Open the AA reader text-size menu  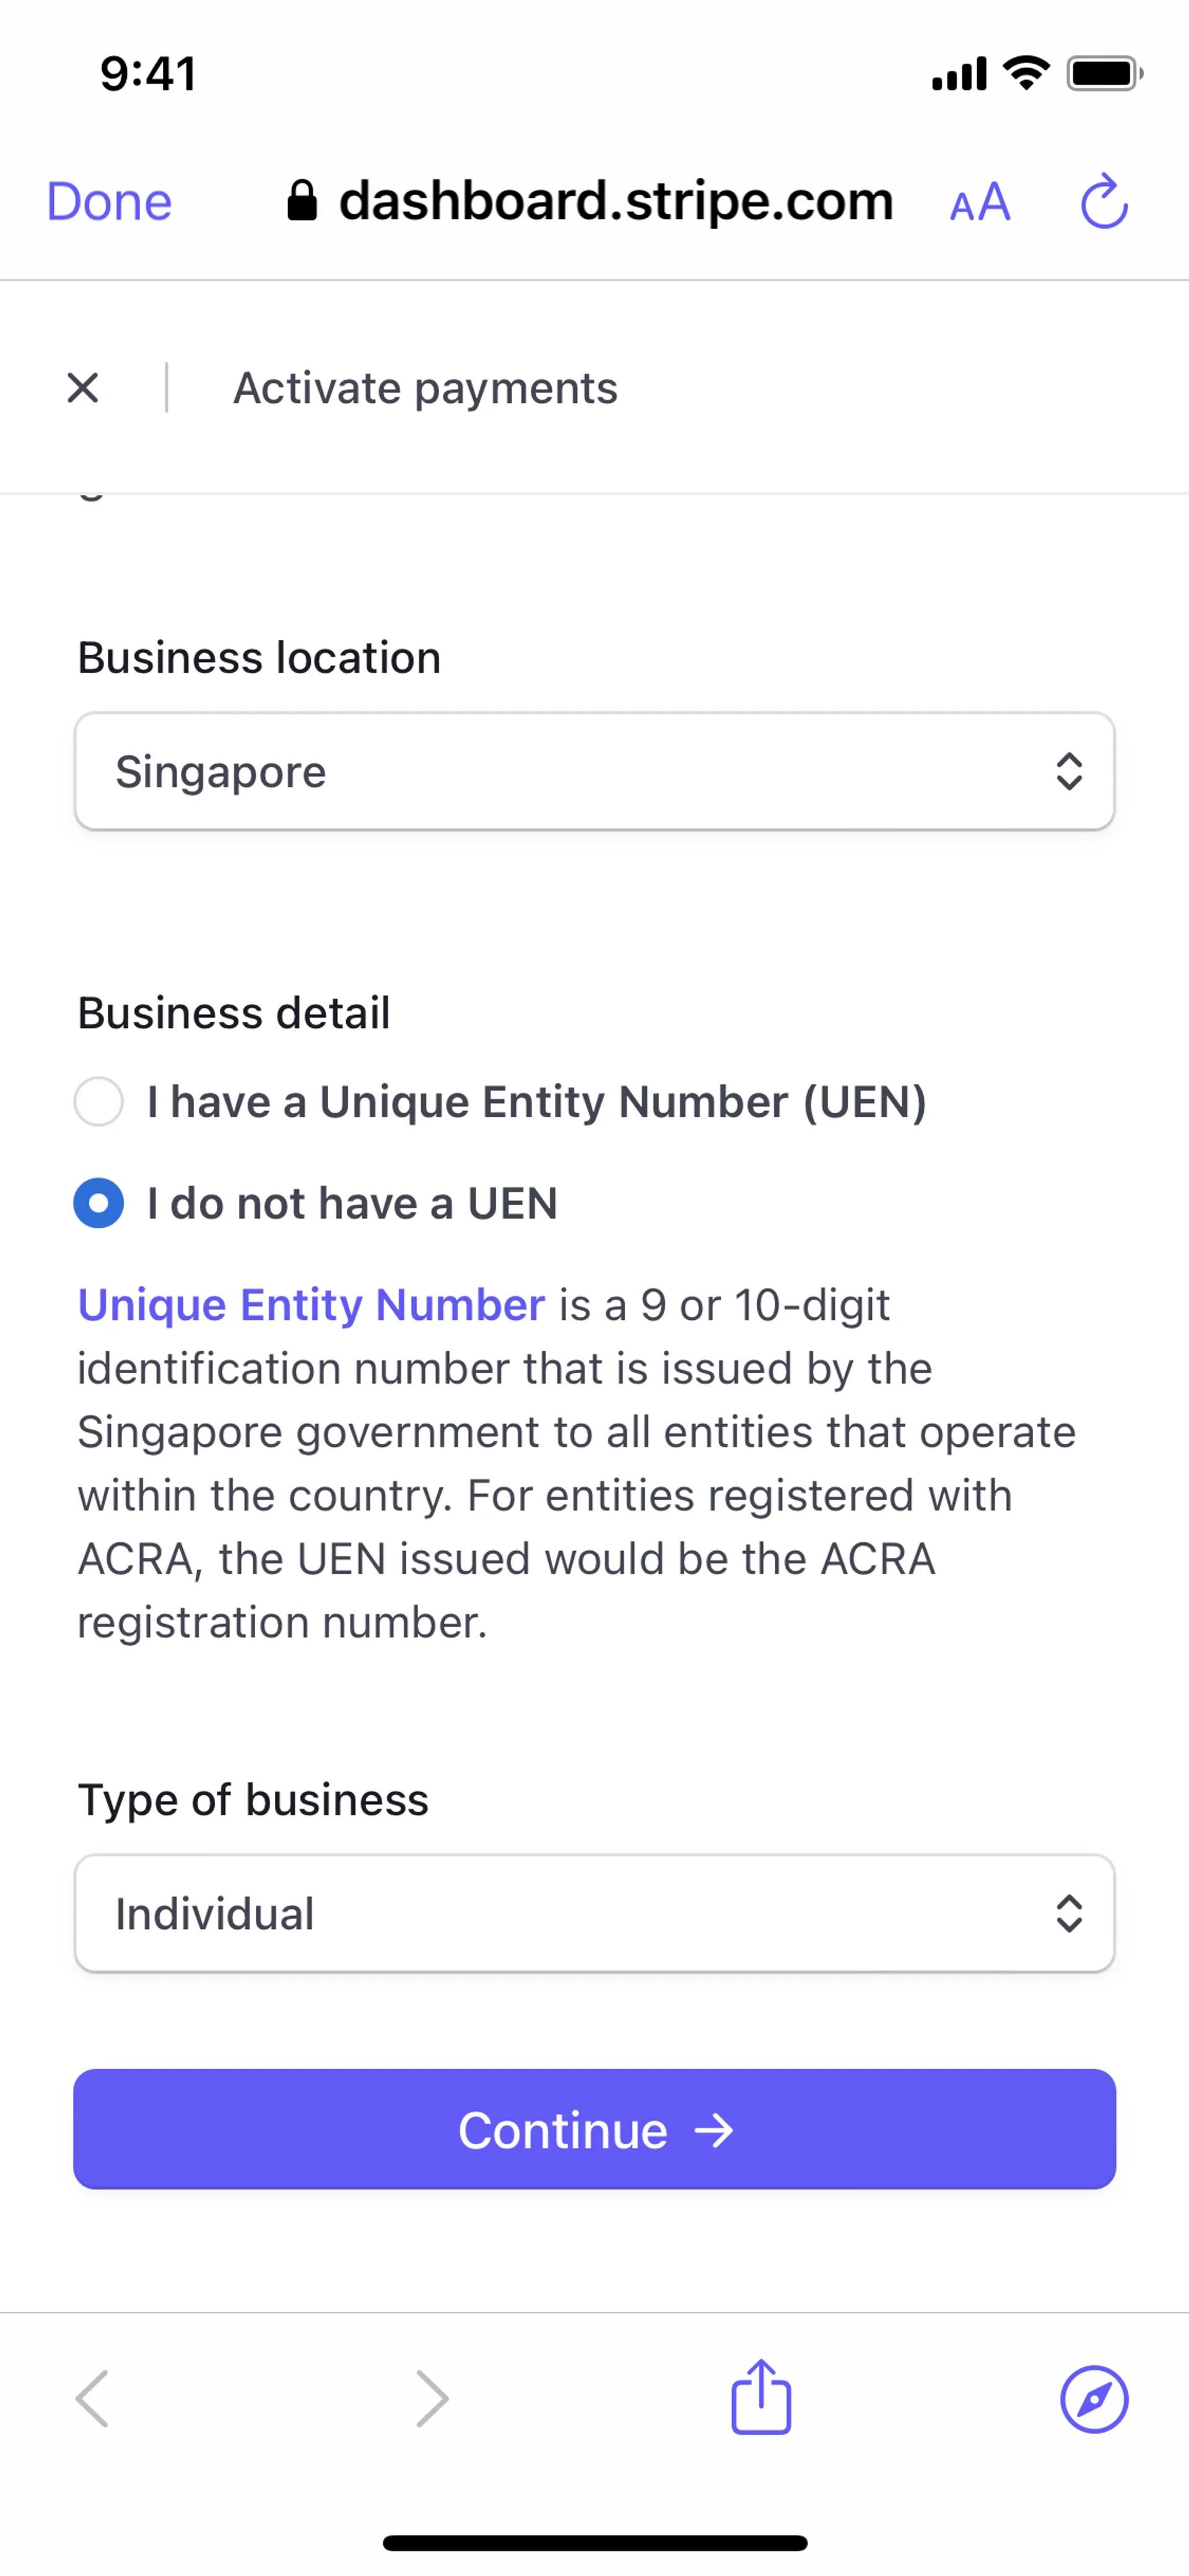[979, 203]
